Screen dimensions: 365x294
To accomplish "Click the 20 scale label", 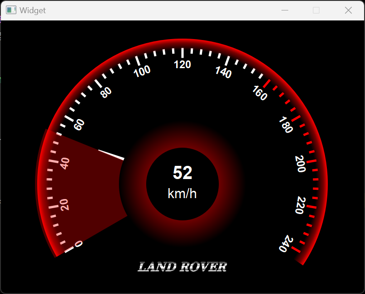I will [65, 205].
